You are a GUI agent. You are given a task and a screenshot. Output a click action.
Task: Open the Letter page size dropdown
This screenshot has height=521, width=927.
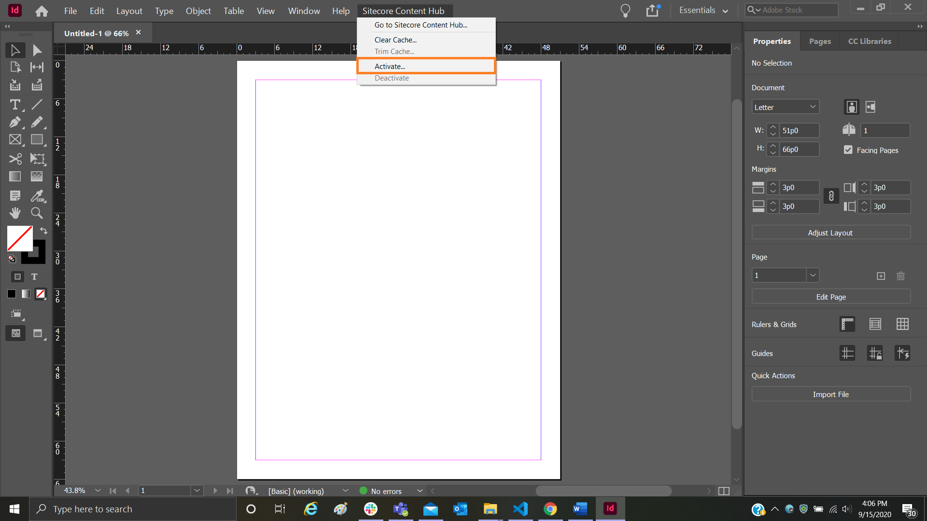(x=786, y=107)
